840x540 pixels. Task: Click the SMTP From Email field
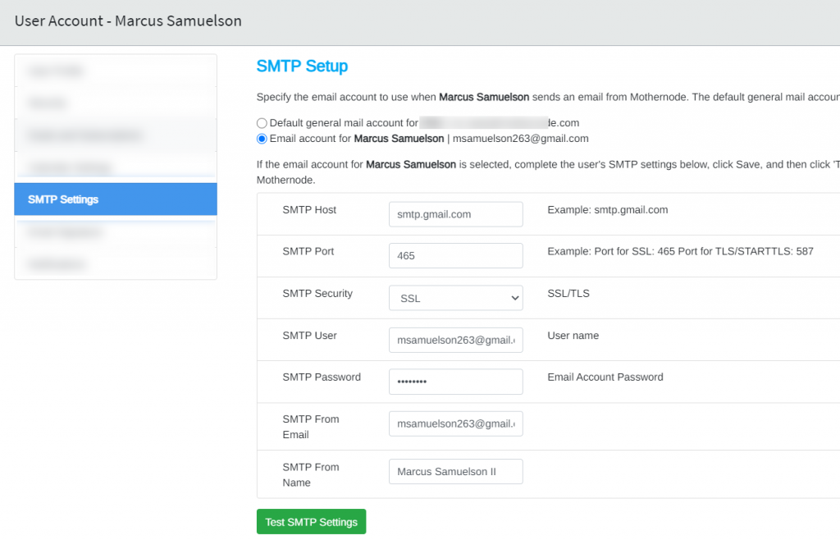coord(455,423)
